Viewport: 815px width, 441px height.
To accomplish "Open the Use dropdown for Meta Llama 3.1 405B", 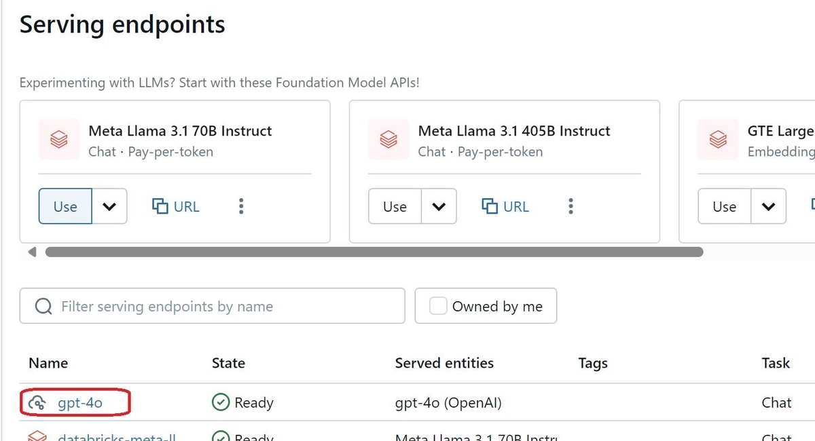I will point(439,206).
